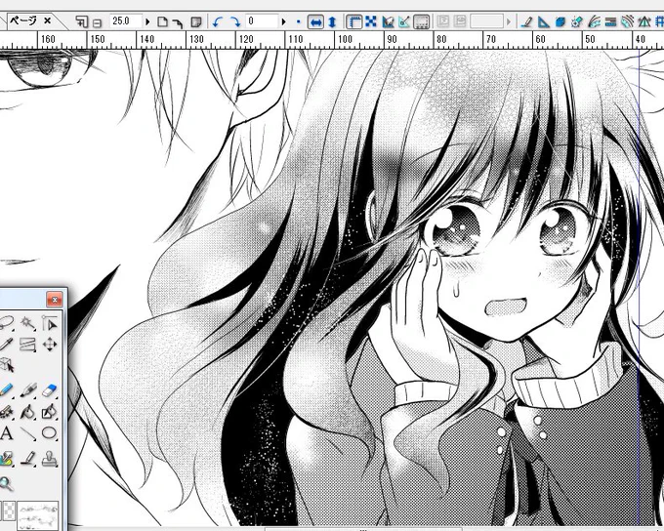Open the empty dropdown arrow in toolbar
This screenshot has width=664, height=531.
tap(508, 21)
